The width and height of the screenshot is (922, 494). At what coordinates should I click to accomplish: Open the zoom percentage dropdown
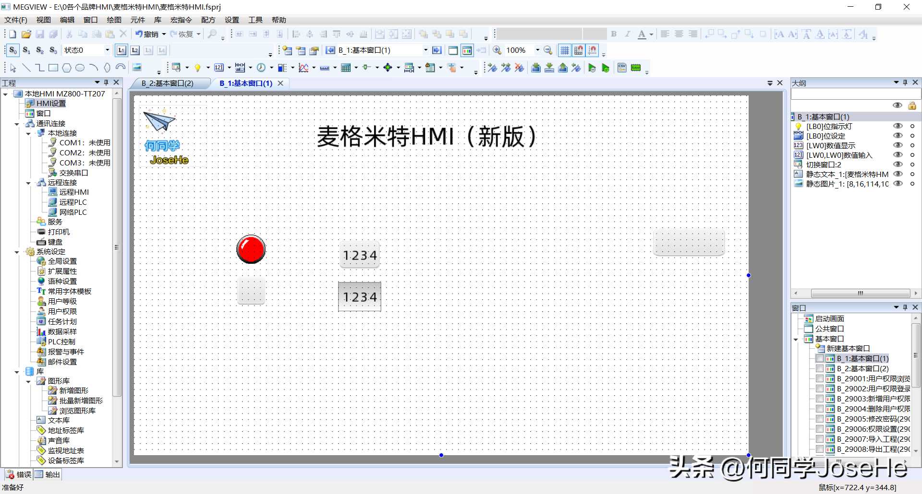(x=537, y=50)
